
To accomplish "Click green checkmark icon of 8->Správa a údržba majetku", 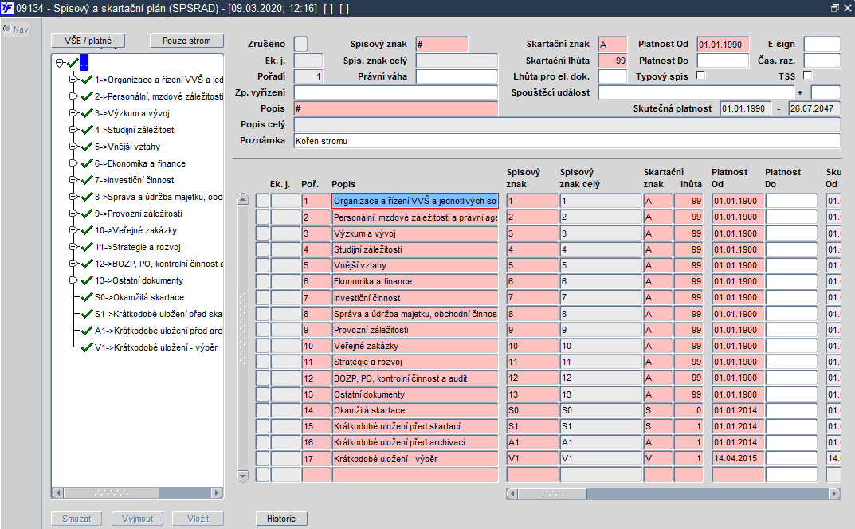I will tap(87, 197).
